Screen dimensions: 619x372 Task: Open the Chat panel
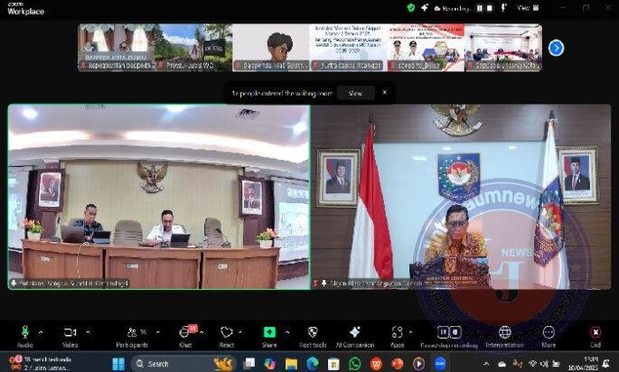tap(184, 333)
